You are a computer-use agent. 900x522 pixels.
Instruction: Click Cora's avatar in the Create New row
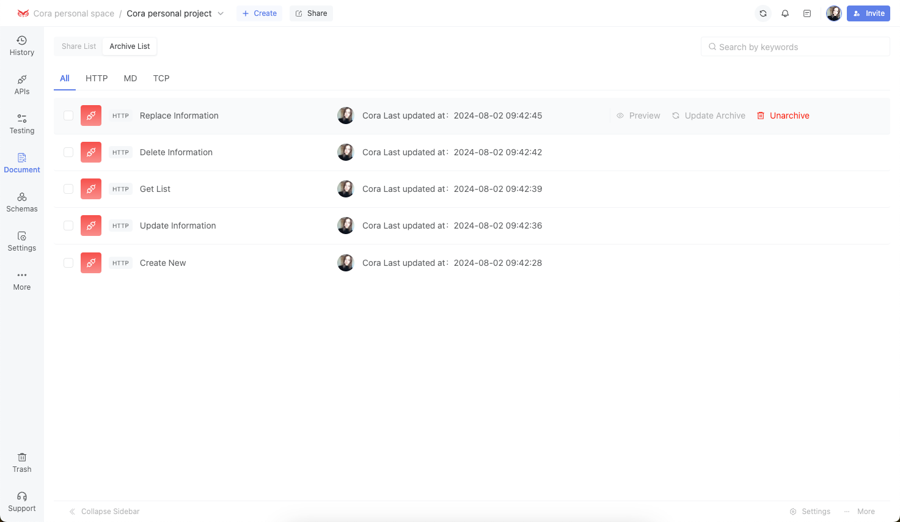click(346, 263)
